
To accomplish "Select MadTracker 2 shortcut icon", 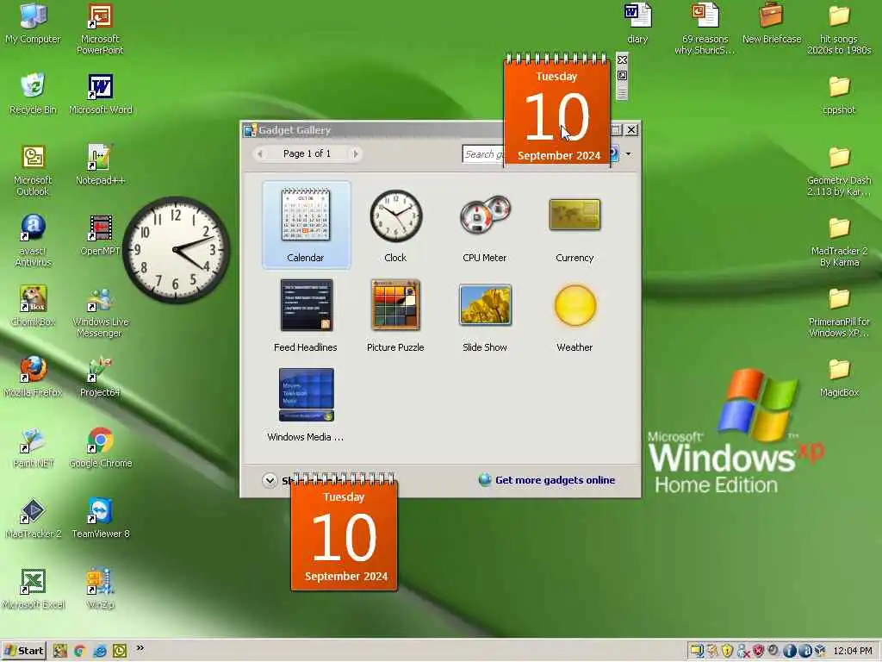I will click(x=33, y=519).
